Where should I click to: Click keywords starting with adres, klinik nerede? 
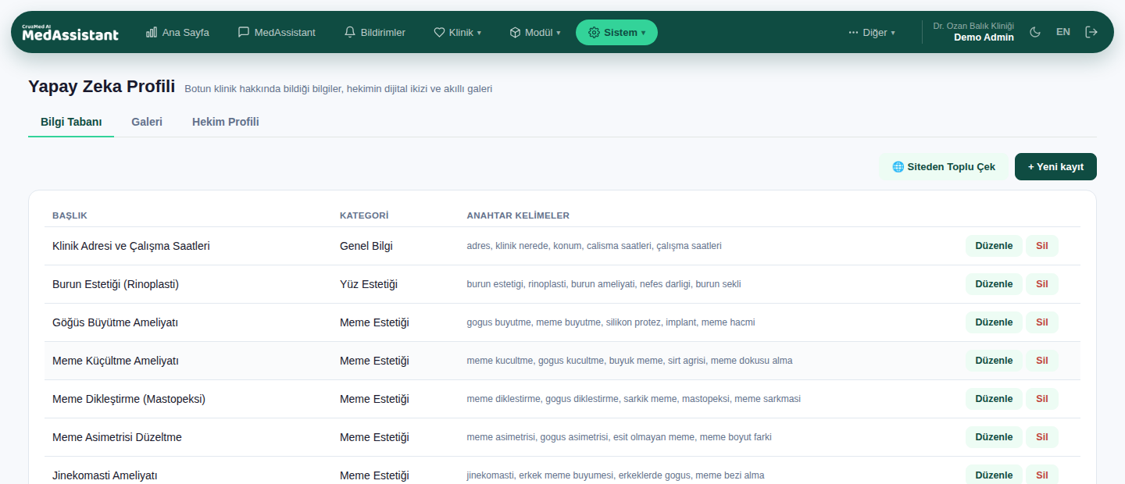pos(595,246)
